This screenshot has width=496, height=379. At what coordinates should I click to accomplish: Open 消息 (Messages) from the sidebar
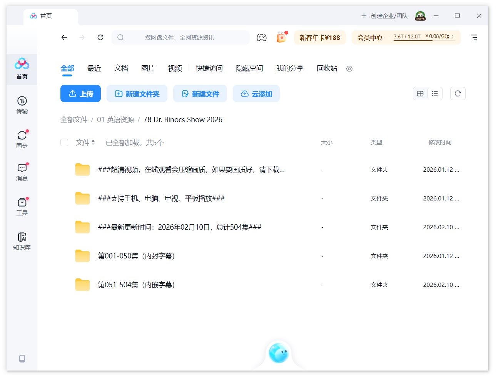pos(22,171)
